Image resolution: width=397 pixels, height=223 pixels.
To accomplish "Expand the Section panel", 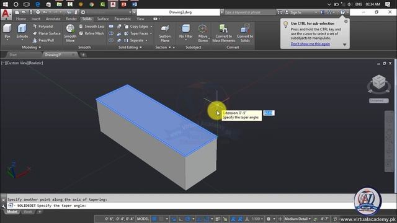I will coord(163,47).
